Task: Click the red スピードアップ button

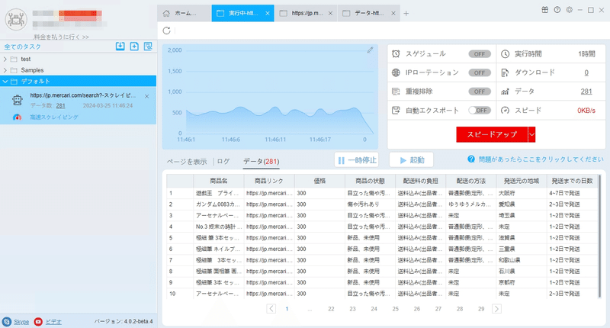Action: pyautogui.click(x=492, y=134)
